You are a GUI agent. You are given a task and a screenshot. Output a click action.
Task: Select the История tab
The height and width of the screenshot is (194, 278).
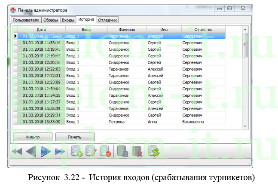[x=86, y=19]
